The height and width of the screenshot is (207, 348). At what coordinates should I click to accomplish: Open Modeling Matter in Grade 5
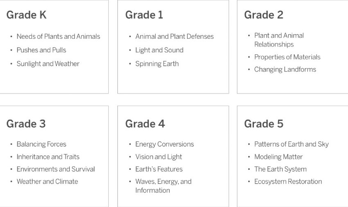278,157
